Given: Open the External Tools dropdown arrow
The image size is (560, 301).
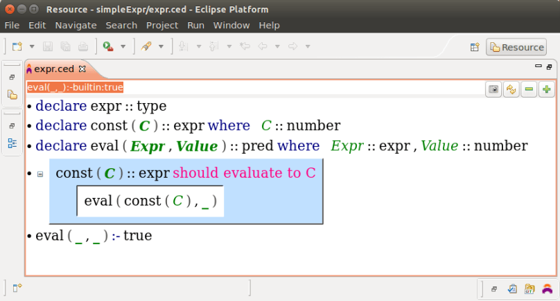Looking at the screenshot, I should tap(123, 47).
